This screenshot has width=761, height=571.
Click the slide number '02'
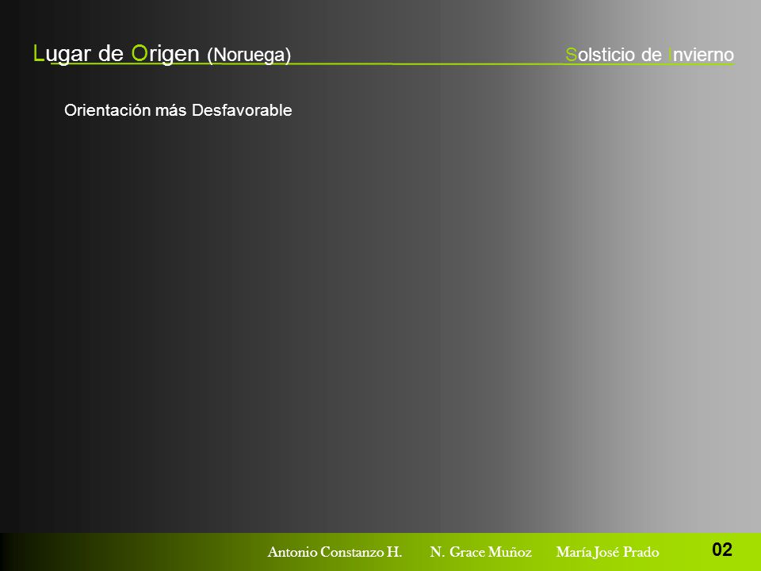point(721,550)
